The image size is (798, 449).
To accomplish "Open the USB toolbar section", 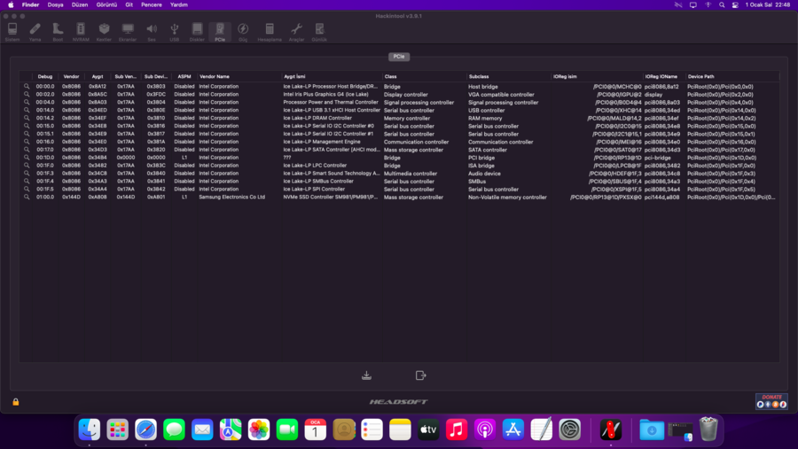I will 174,32.
